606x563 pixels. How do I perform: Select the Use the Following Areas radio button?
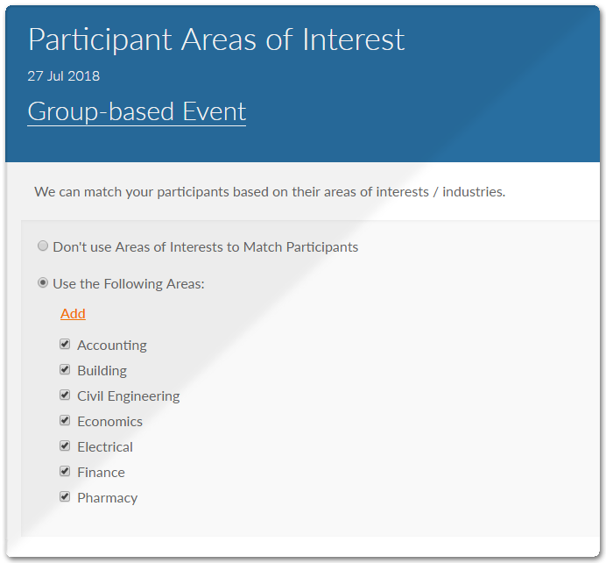43,283
